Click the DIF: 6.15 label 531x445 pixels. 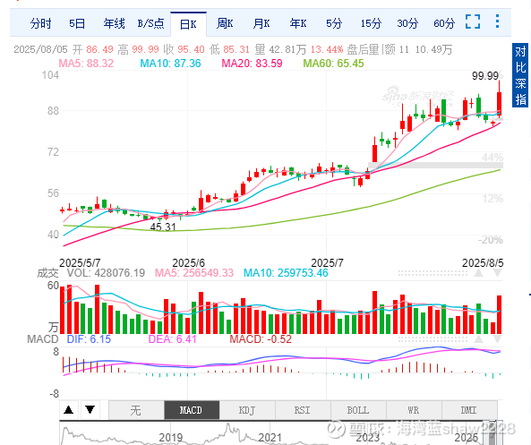tap(89, 339)
